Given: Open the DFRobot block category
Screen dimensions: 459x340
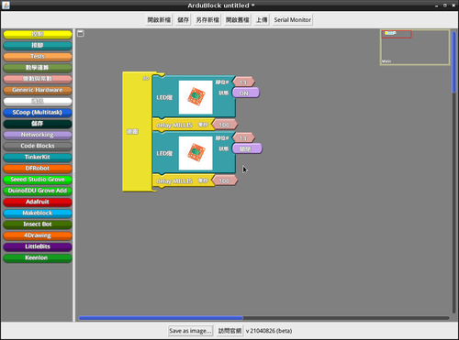Looking at the screenshot, I should click(38, 169).
